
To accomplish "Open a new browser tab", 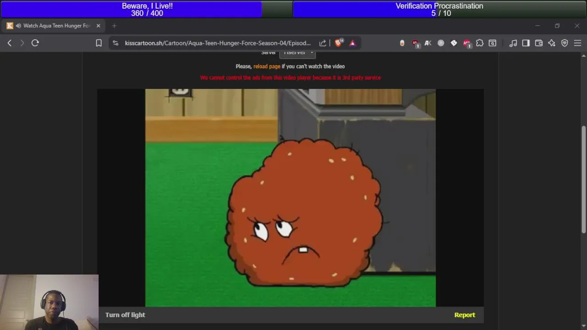I will point(114,26).
